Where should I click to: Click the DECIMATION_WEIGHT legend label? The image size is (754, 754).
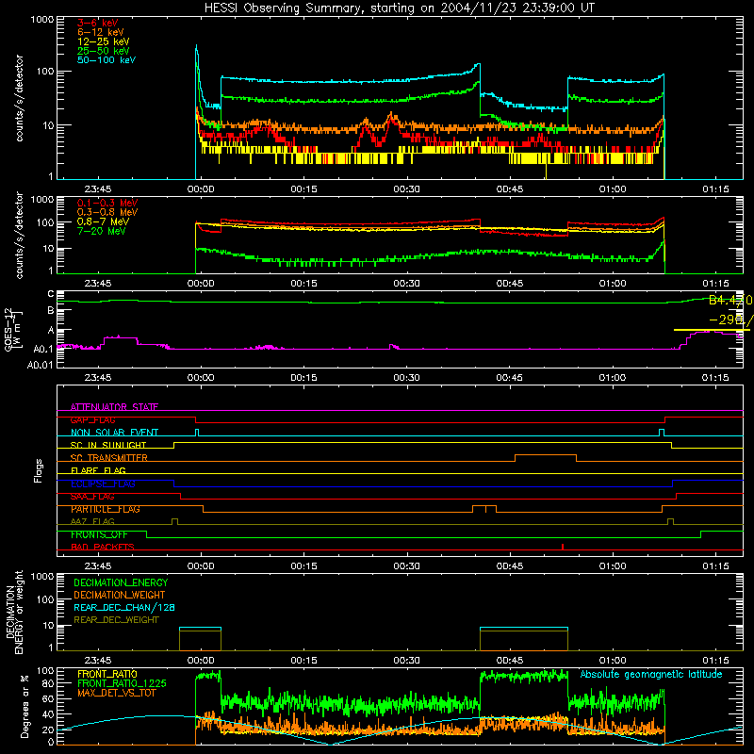coord(120,595)
